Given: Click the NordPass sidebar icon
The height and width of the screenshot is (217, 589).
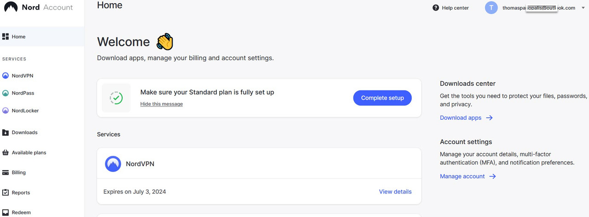Looking at the screenshot, I should tap(6, 93).
